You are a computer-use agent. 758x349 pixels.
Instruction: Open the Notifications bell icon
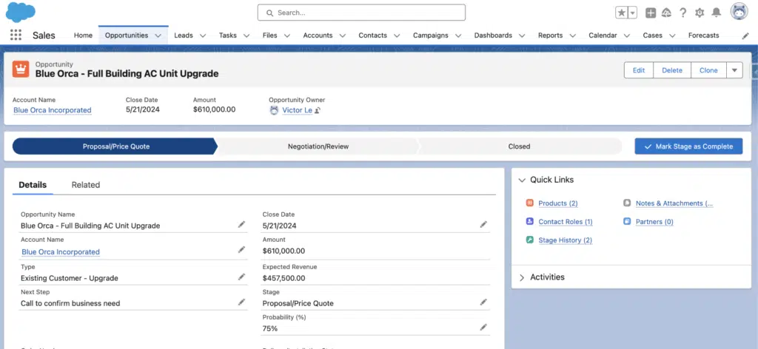[x=717, y=13]
